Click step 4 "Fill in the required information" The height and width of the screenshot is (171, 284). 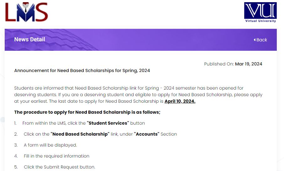56,156
